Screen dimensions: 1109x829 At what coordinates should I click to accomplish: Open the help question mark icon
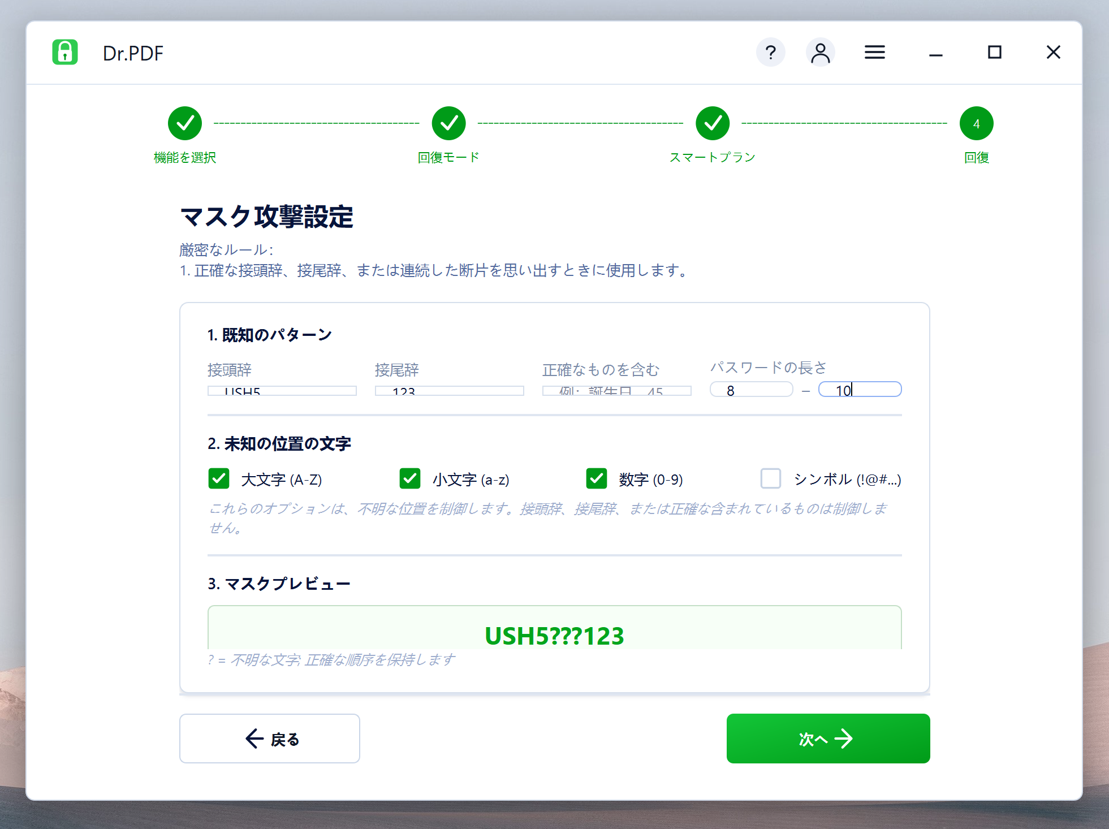point(770,53)
